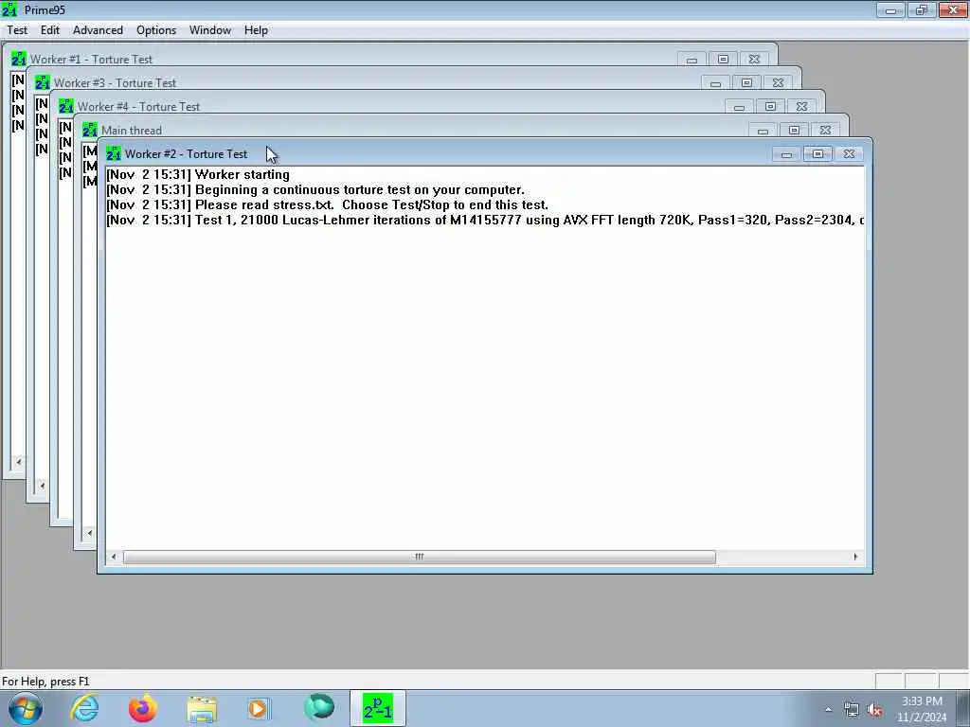The height and width of the screenshot is (727, 970).
Task: Click the 'Beginning a continuous torture test' line
Action: [x=315, y=189]
